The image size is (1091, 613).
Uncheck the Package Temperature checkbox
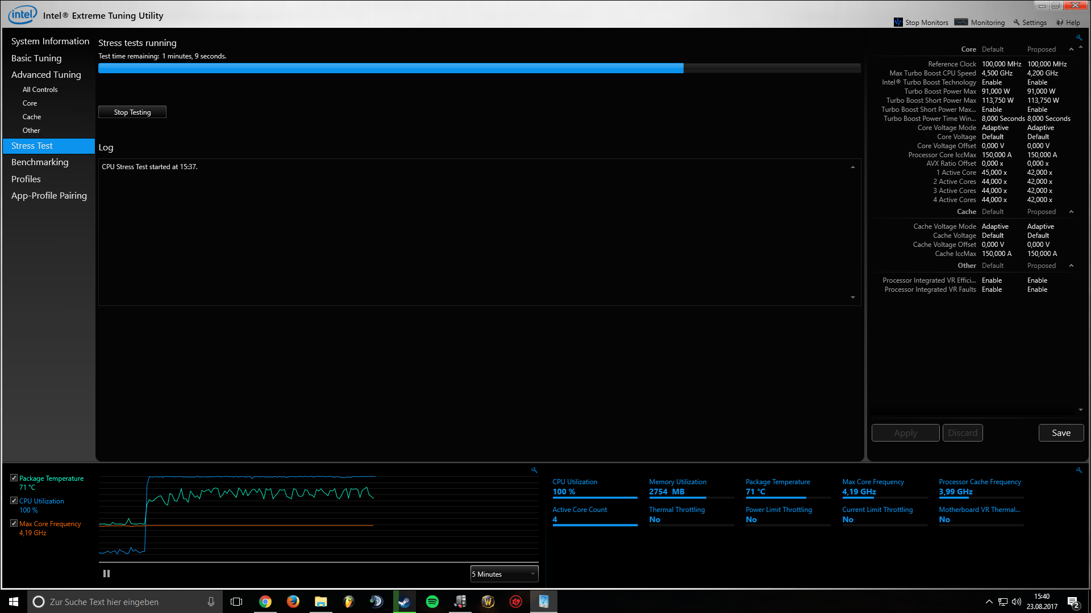tap(14, 478)
